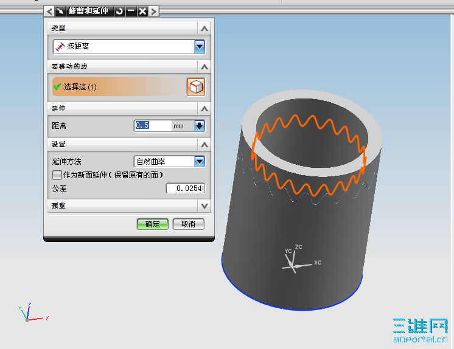The image size is (454, 349).
Task: Click the previous arrow in dialog title bar
Action: point(49,12)
